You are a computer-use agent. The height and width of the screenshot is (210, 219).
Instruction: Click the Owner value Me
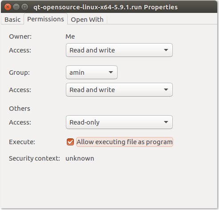(70, 36)
